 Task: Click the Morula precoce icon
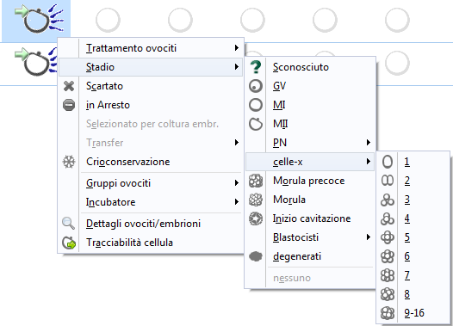coord(256,181)
